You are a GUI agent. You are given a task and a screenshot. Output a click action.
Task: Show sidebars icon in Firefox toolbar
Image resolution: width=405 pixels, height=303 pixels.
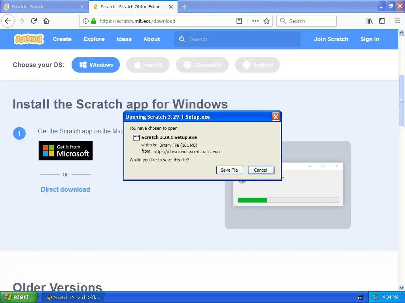(382, 21)
